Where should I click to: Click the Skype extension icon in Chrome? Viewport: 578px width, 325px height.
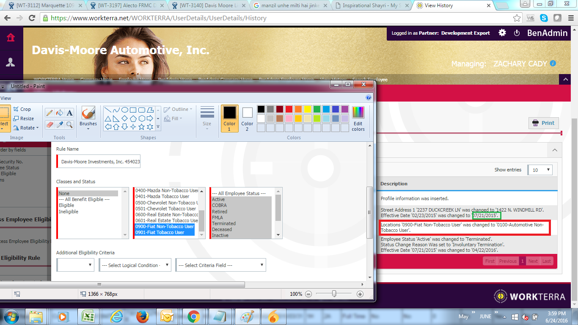(544, 18)
